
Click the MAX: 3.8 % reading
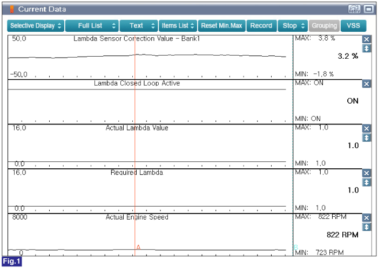pos(315,38)
